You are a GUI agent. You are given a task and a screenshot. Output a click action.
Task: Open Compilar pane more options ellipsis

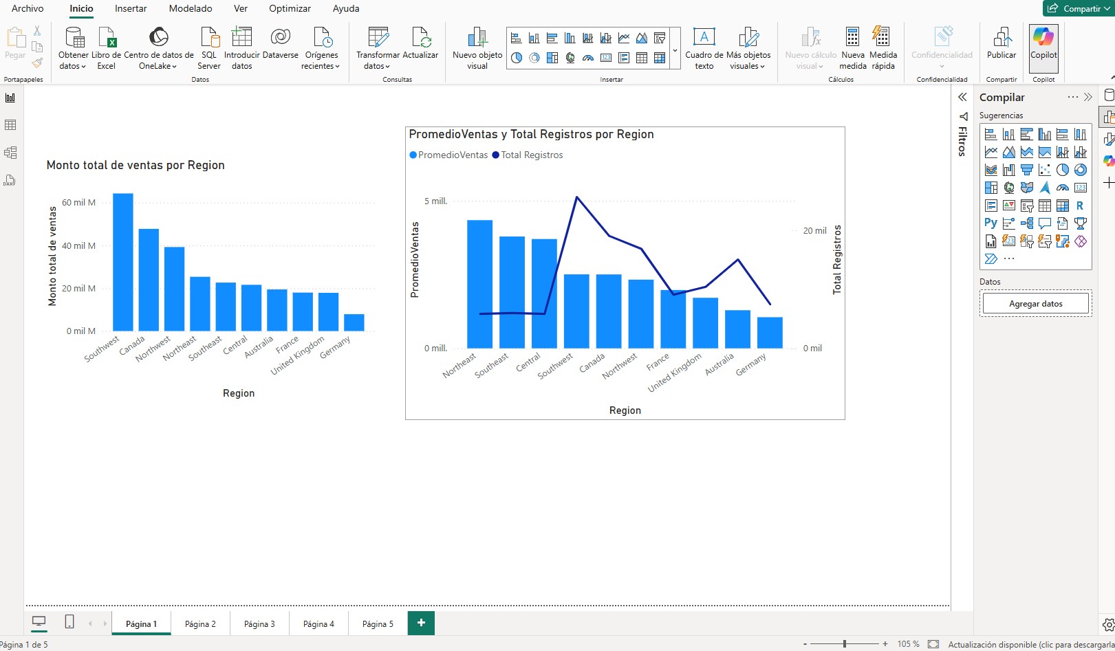point(1073,97)
